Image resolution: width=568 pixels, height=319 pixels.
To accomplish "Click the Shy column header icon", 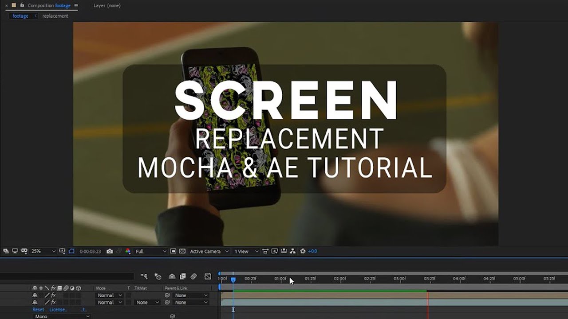I will 35,288.
